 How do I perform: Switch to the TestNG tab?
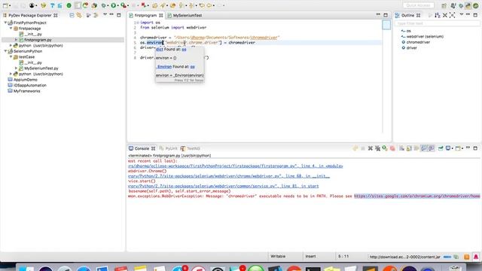(x=191, y=148)
